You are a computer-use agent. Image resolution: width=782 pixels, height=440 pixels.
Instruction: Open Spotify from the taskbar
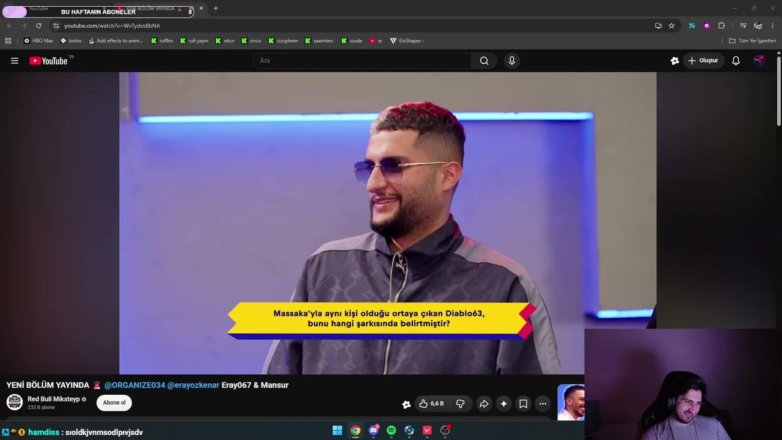(392, 430)
